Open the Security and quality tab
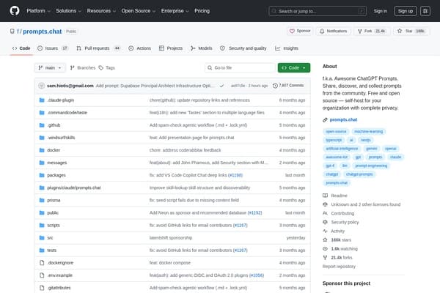This screenshot has width=440, height=293. click(x=243, y=48)
